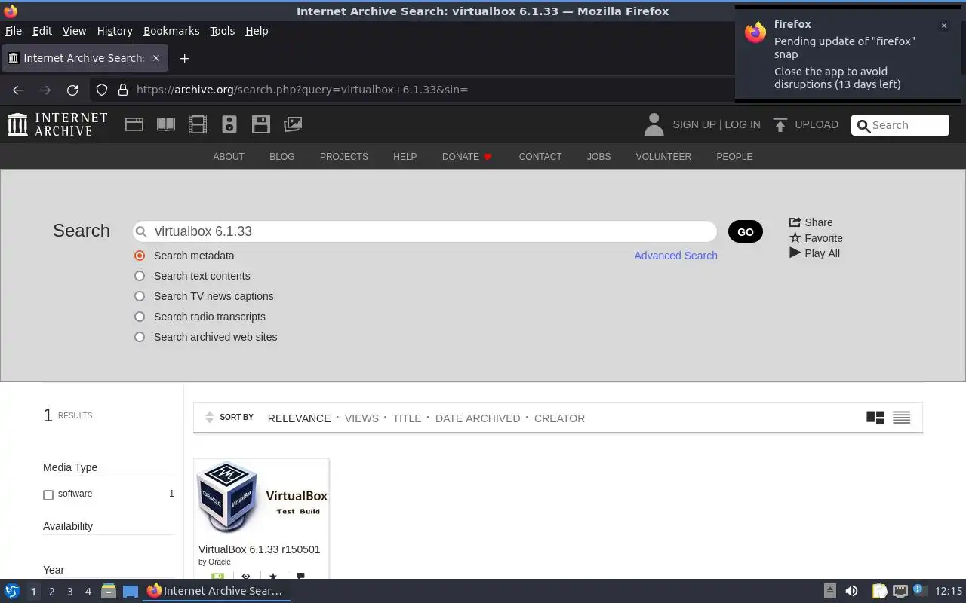The height and width of the screenshot is (603, 966).
Task: Open the PROJECTS link
Action: (344, 157)
